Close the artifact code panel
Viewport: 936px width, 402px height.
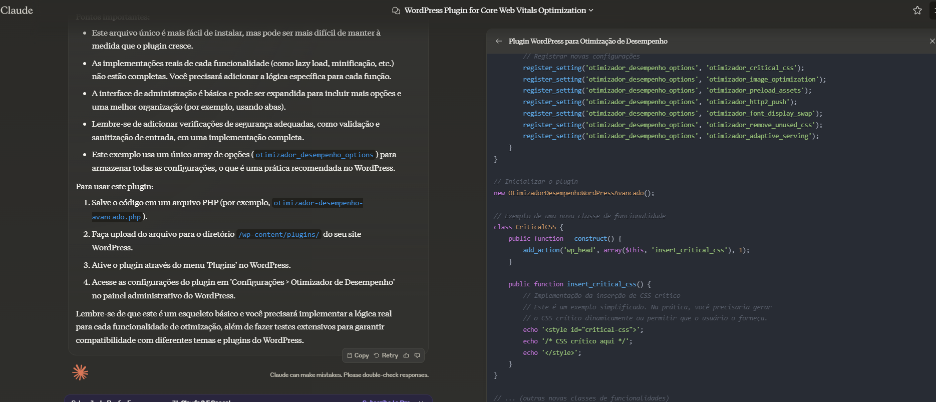click(x=932, y=41)
